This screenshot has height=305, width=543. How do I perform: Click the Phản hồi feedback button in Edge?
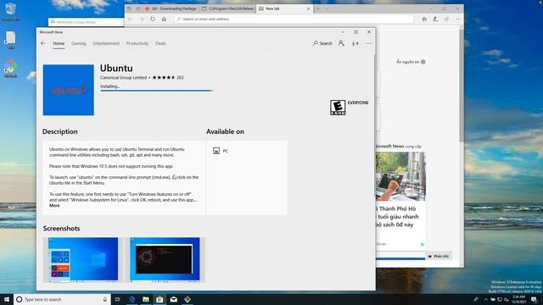click(x=439, y=256)
